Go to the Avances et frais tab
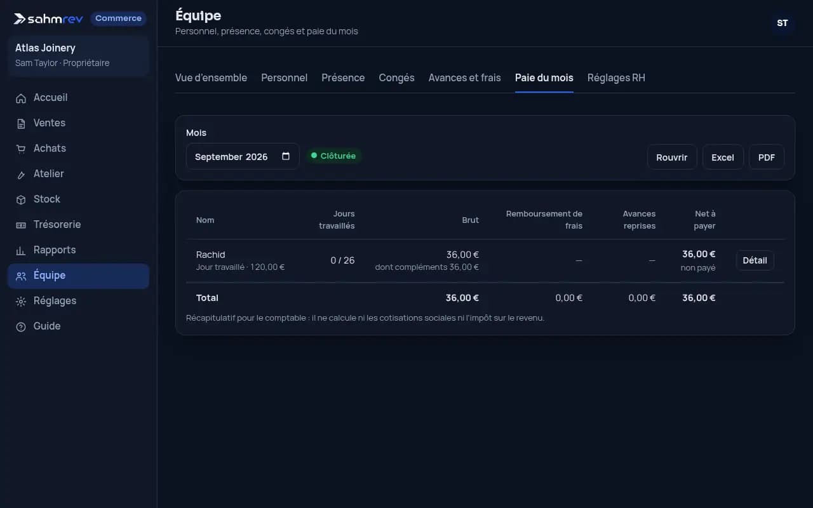The height and width of the screenshot is (508, 813). click(464, 77)
